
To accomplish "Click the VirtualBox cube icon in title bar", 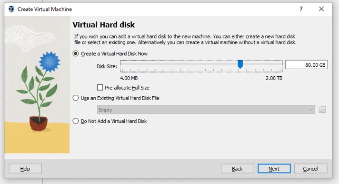I will [11, 9].
